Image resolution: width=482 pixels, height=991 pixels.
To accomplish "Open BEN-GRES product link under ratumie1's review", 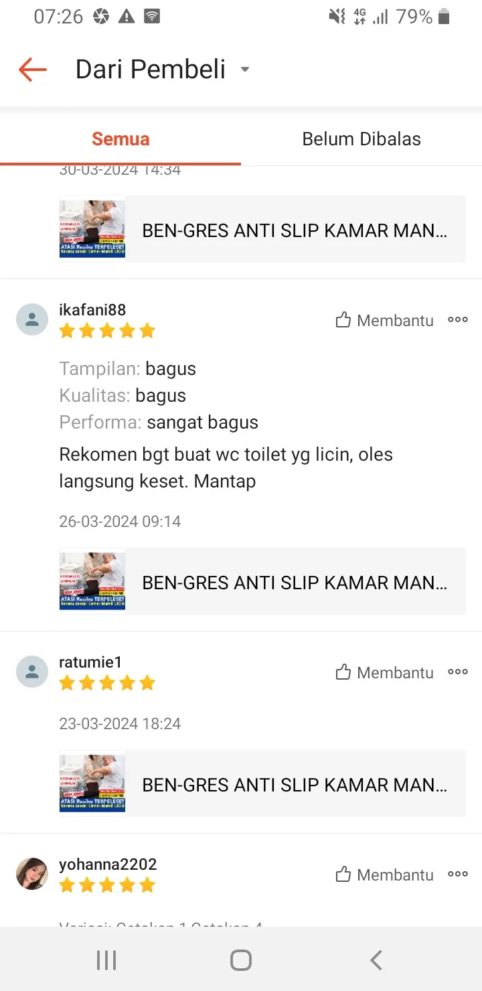I will pyautogui.click(x=295, y=785).
